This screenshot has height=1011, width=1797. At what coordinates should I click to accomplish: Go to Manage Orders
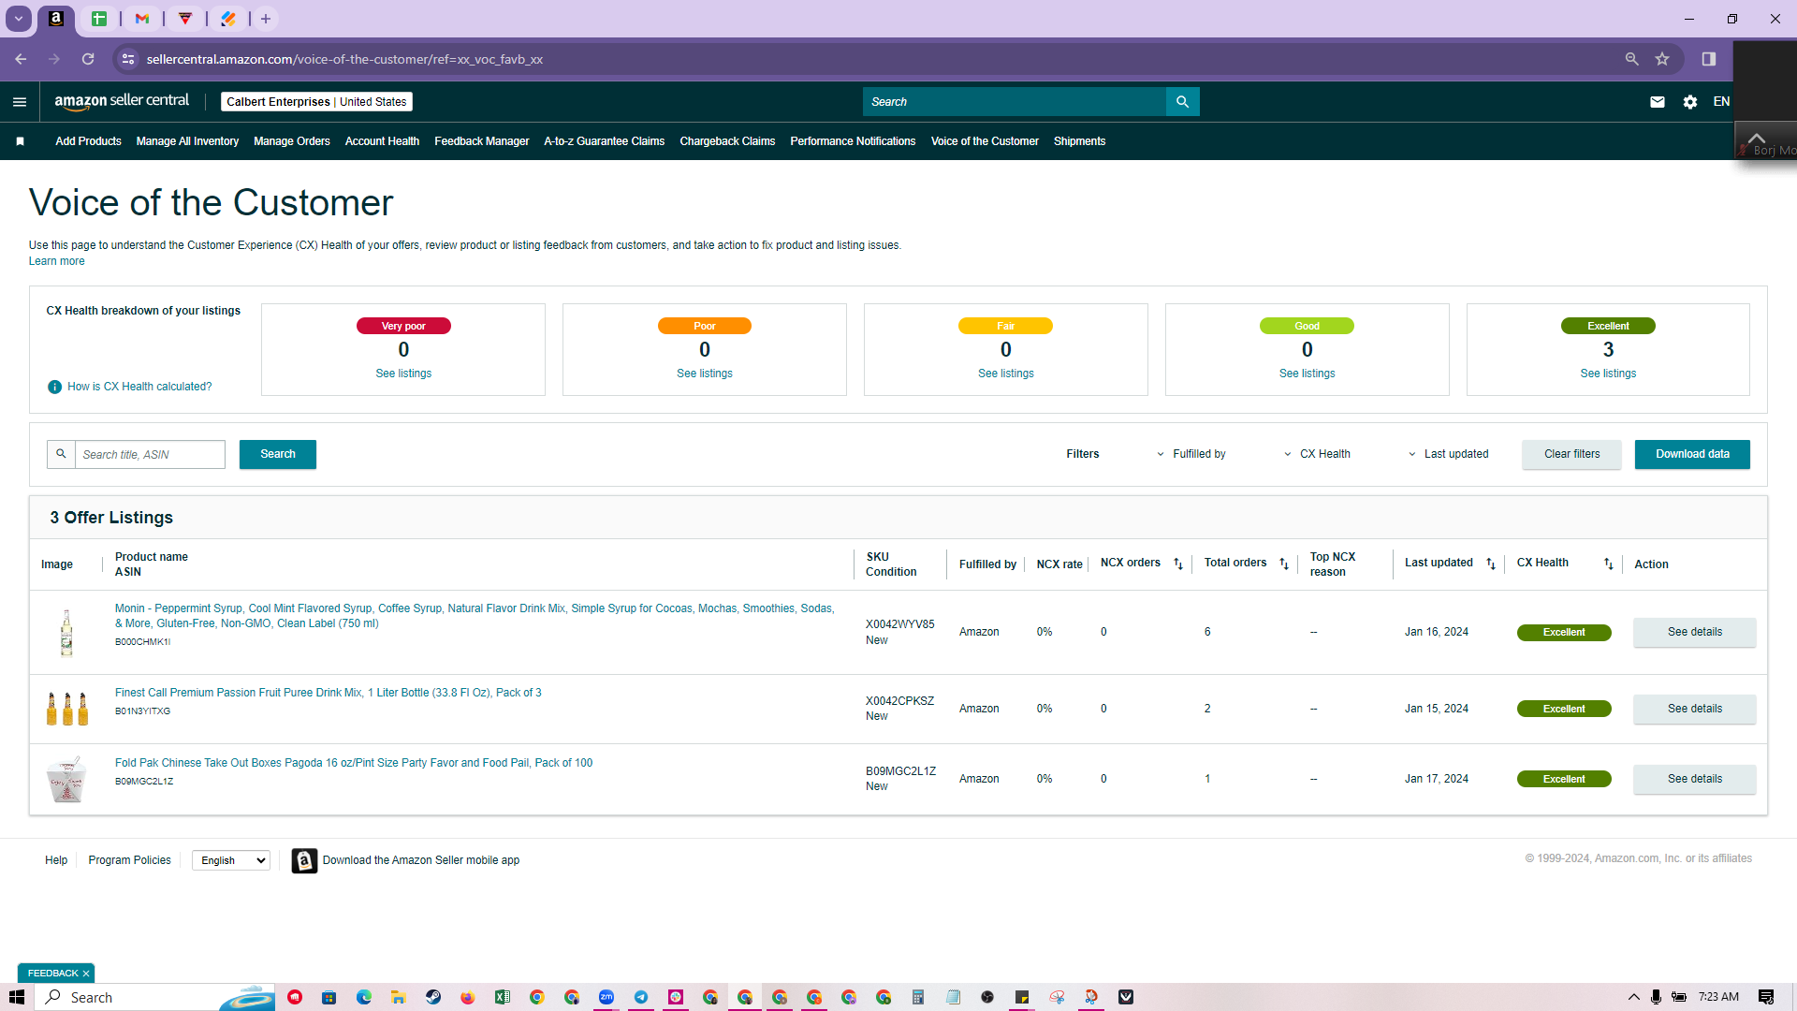point(292,141)
